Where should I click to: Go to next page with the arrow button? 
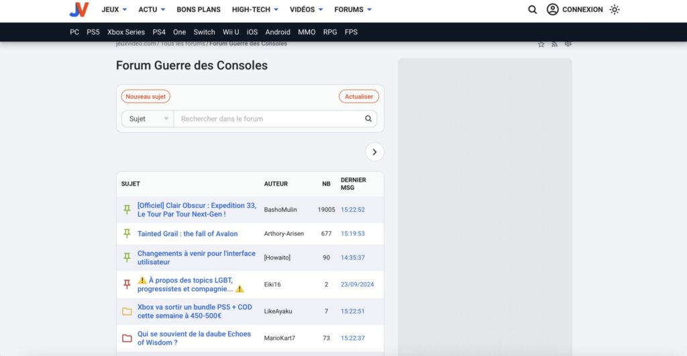pos(374,152)
